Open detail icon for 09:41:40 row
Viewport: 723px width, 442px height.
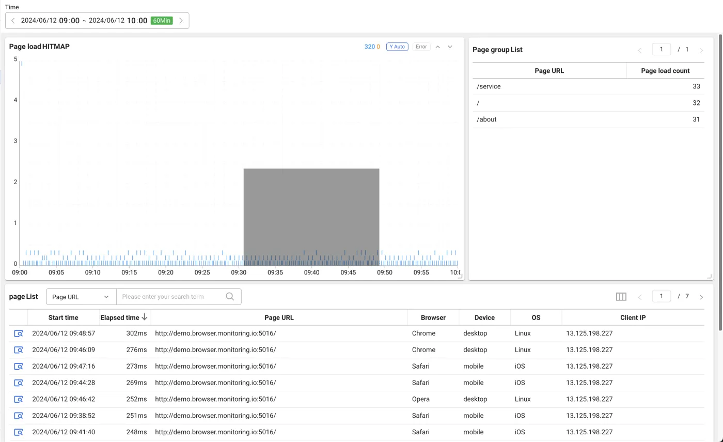[19, 432]
